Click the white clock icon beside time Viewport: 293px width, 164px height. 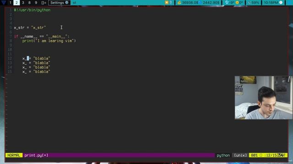(x=281, y=2)
